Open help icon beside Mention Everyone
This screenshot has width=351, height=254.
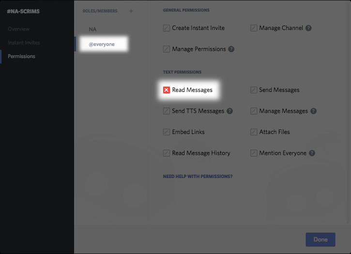(x=312, y=153)
